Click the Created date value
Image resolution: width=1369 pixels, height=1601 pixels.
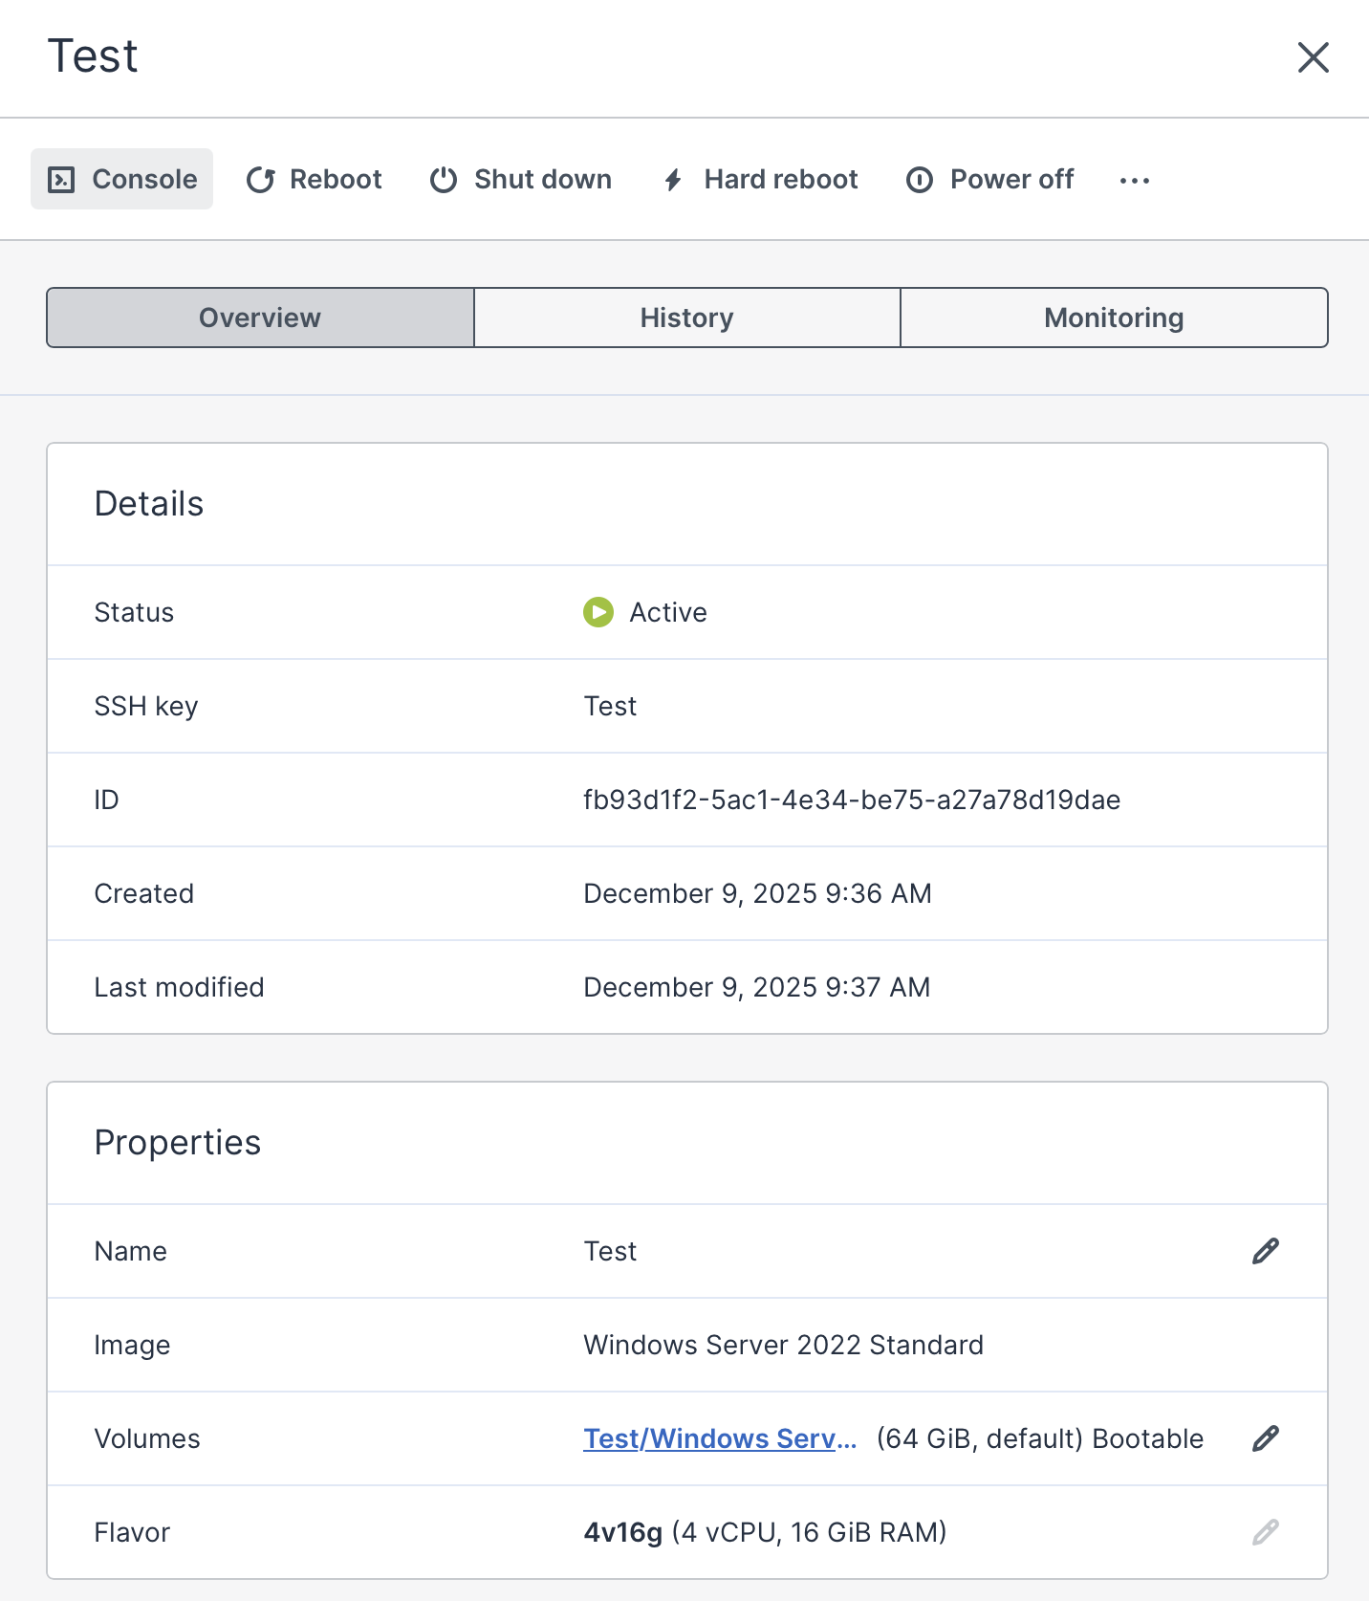757,893
